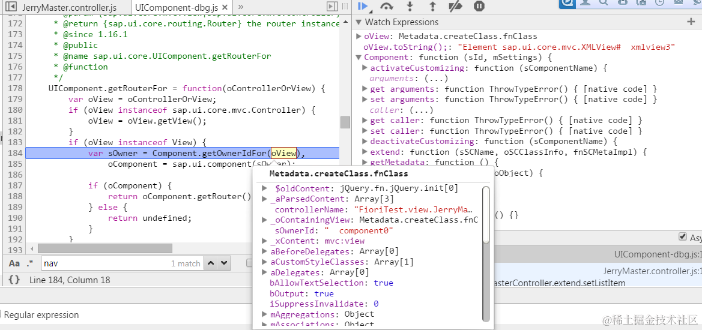The height and width of the screenshot is (330, 702).
Task: Close the UIComponent-dbg.js tab
Action: pyautogui.click(x=225, y=8)
